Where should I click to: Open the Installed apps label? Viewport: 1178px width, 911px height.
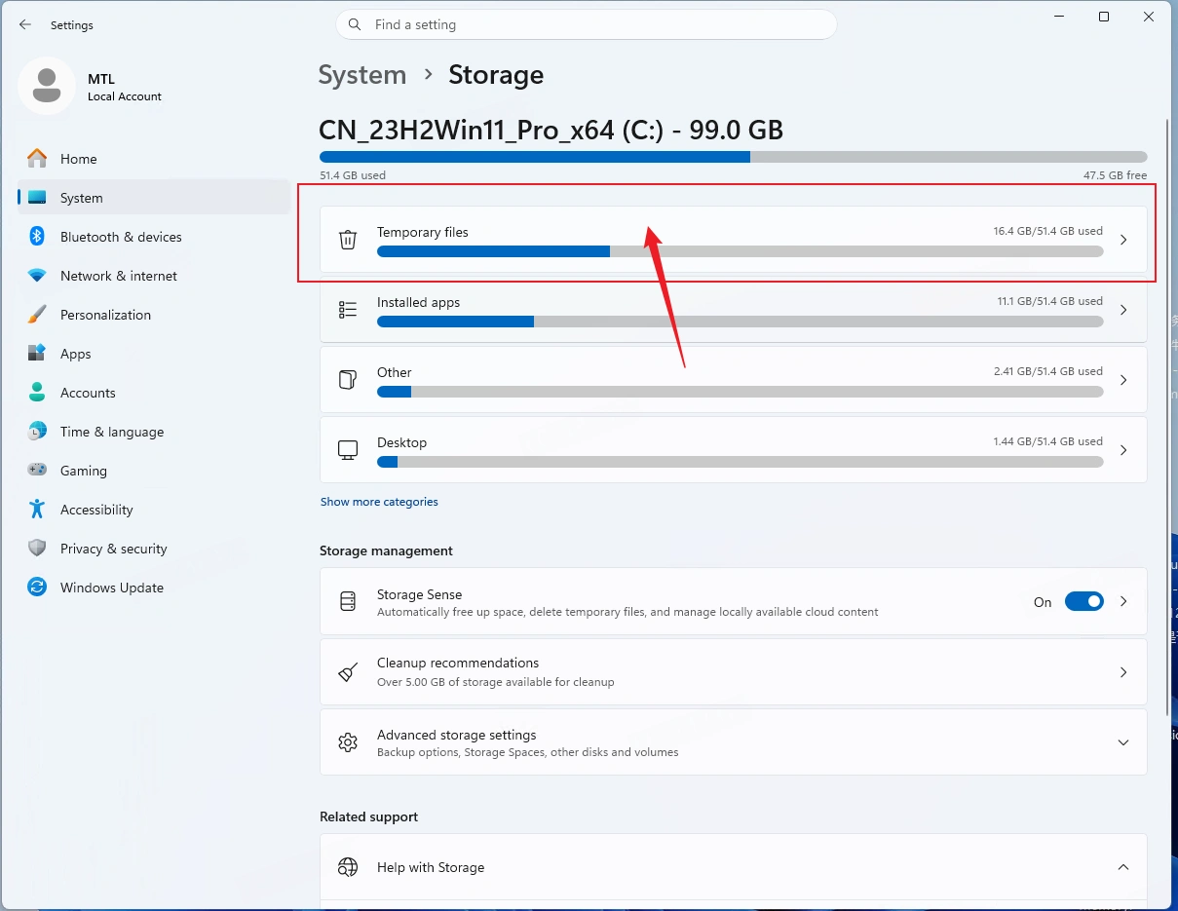pos(418,302)
